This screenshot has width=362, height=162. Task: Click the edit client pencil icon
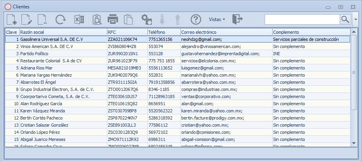pyautogui.click(x=27, y=19)
